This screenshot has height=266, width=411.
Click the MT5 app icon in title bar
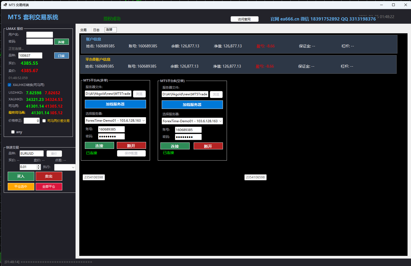[x=5, y=5]
